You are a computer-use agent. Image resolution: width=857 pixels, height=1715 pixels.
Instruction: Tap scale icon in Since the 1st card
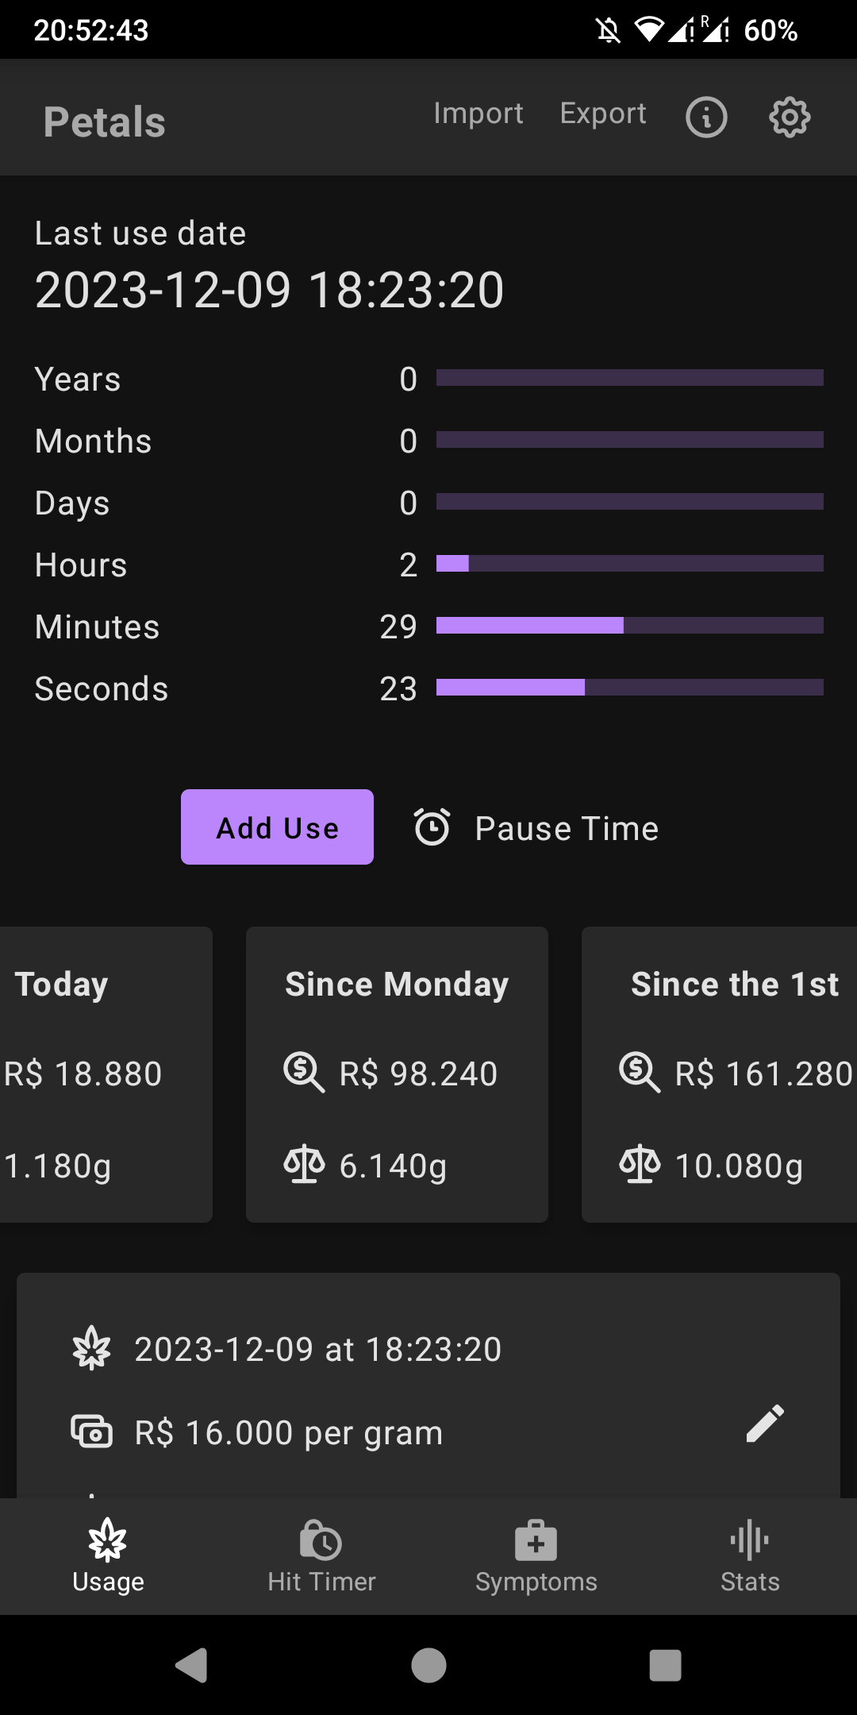click(640, 1165)
